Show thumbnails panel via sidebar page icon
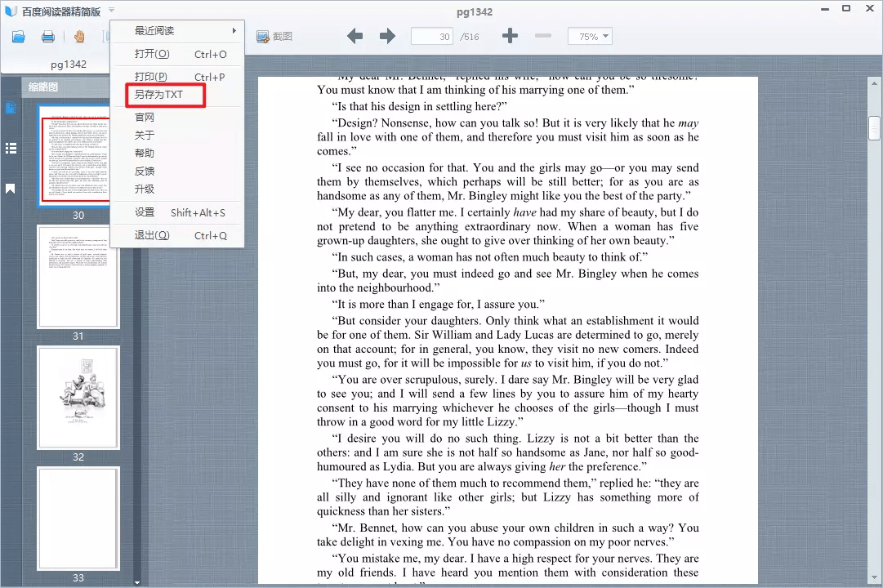 (11, 109)
